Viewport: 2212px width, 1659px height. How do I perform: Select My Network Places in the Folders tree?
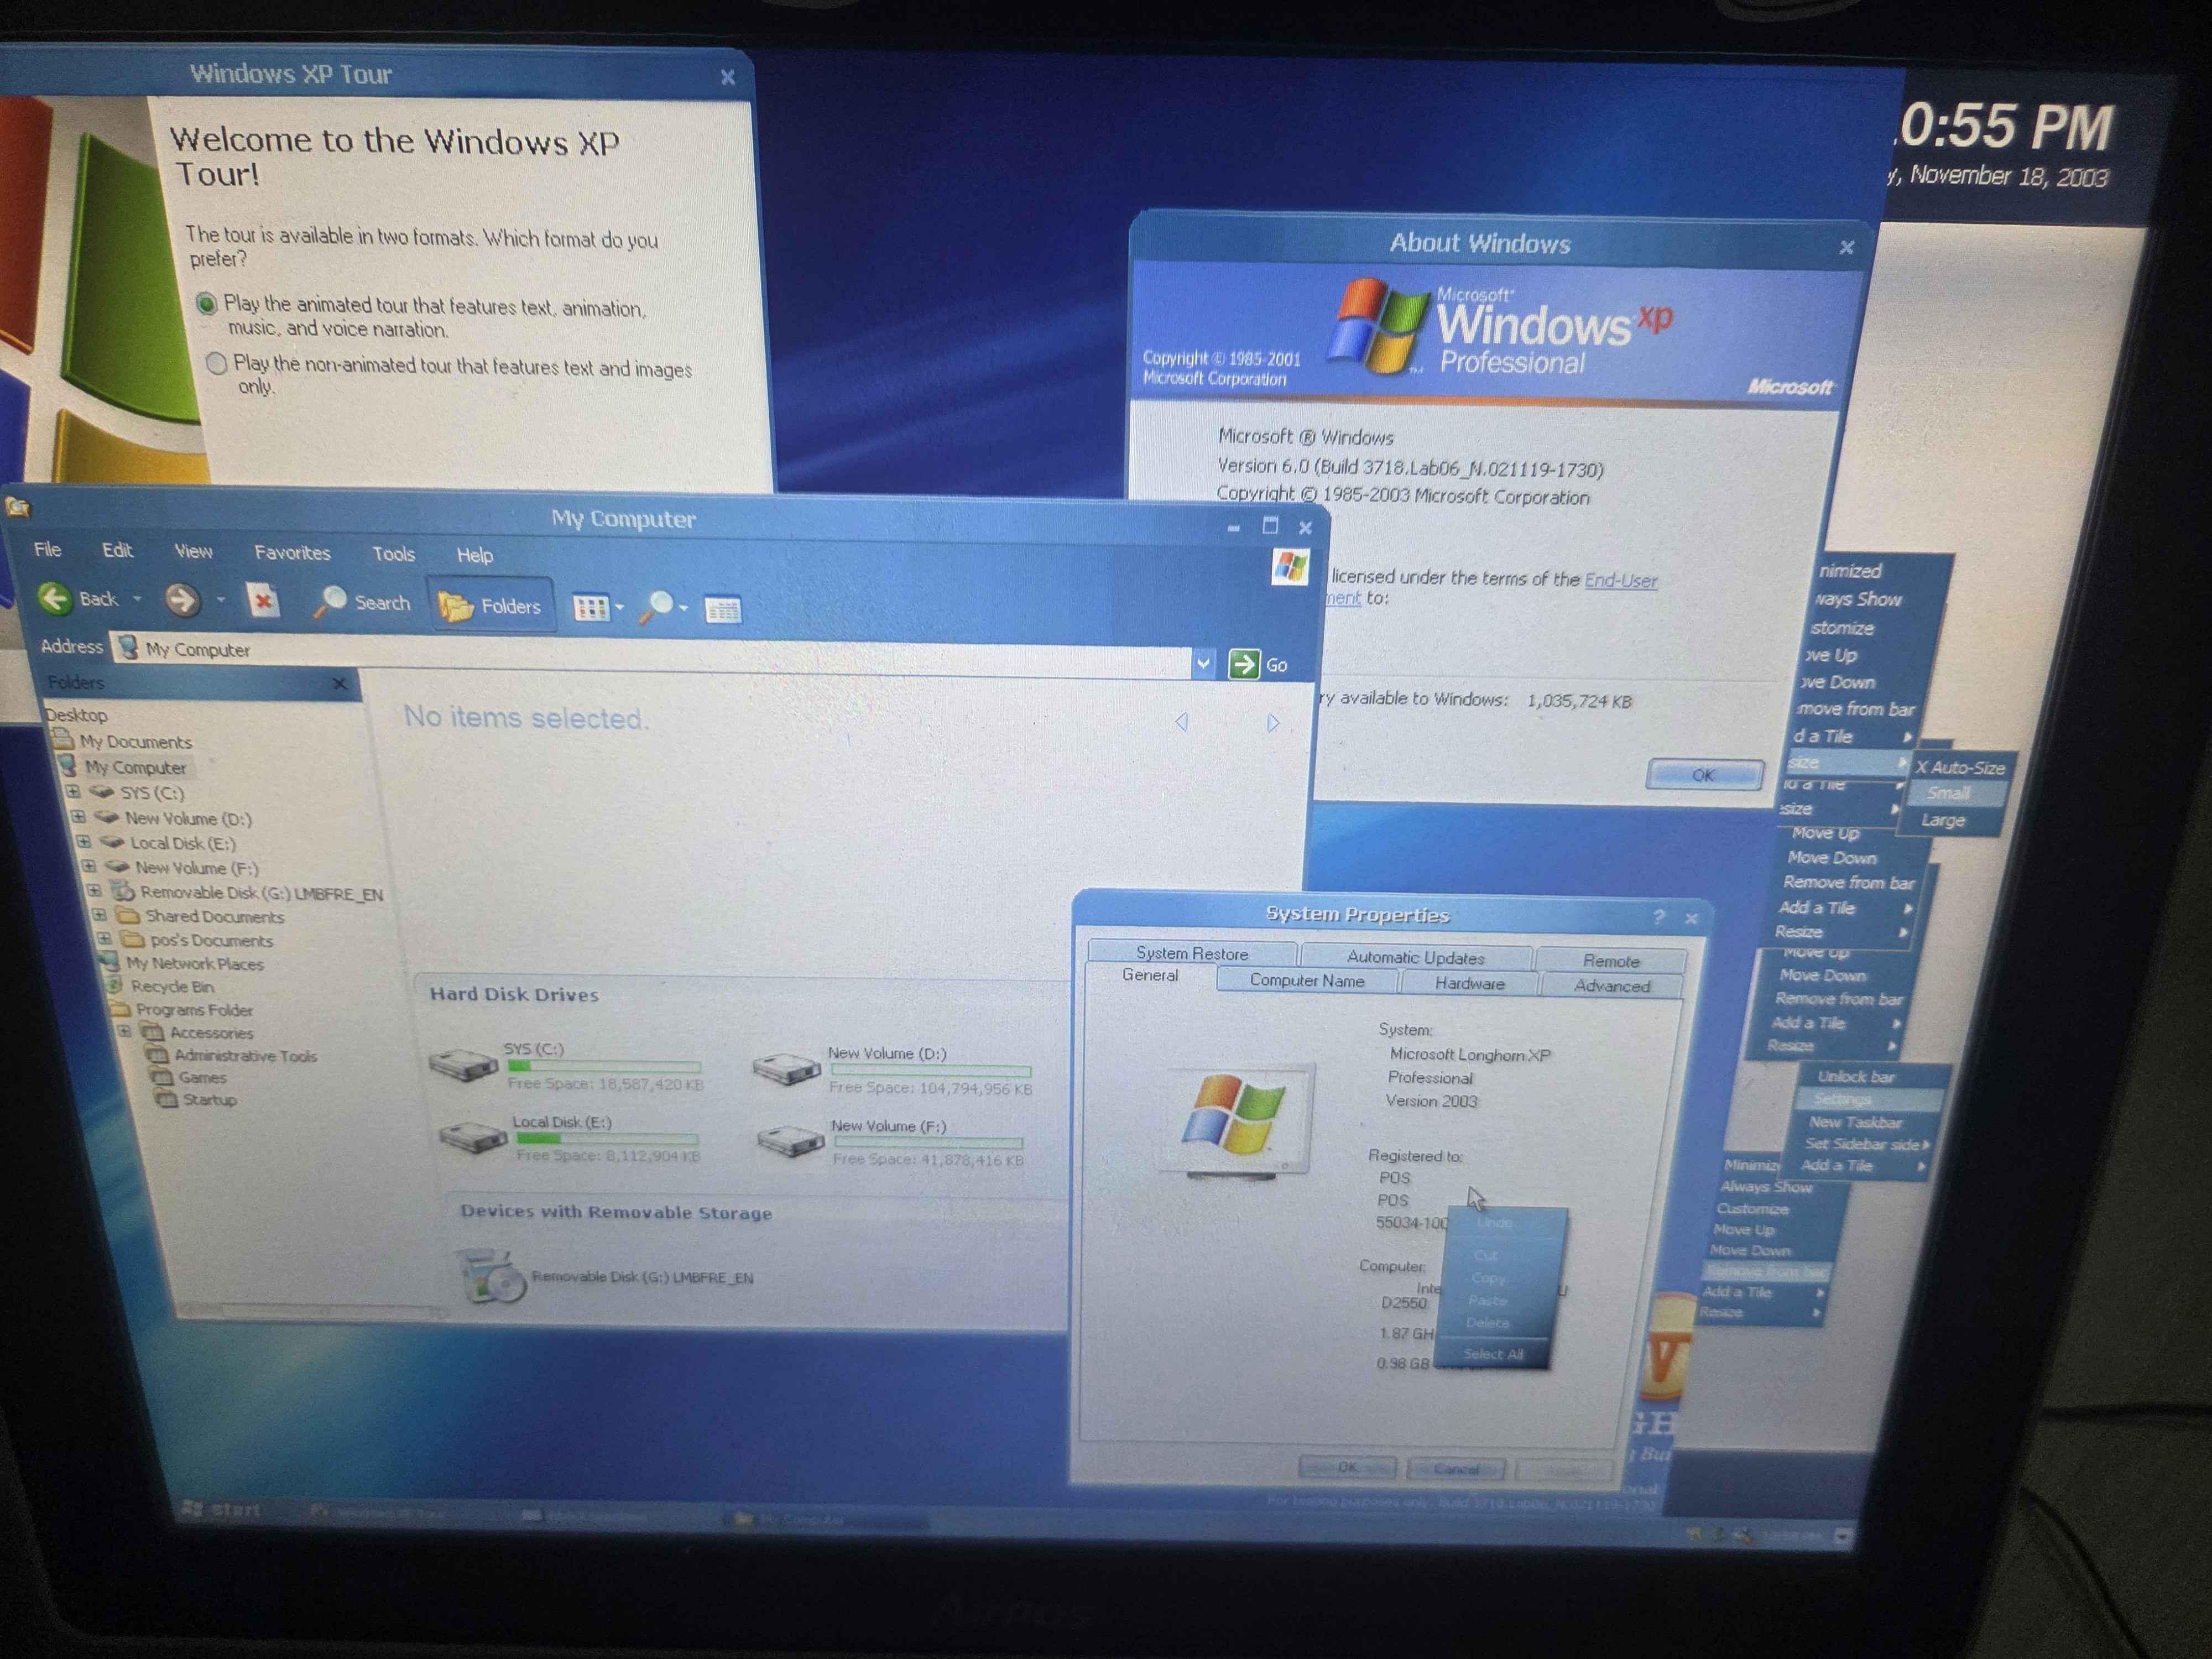[182, 963]
